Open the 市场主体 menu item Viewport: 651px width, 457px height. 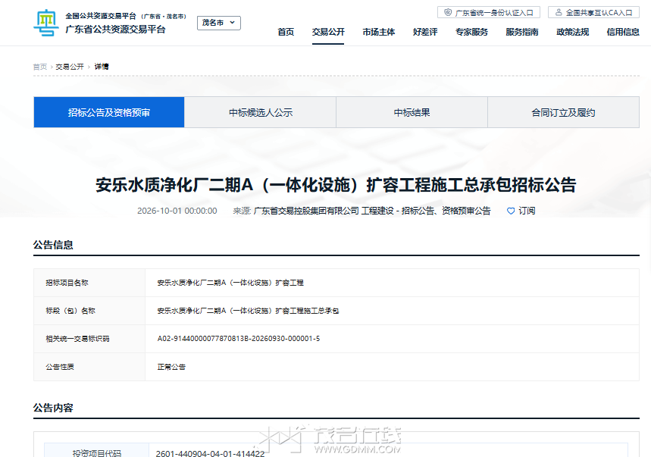pos(379,32)
